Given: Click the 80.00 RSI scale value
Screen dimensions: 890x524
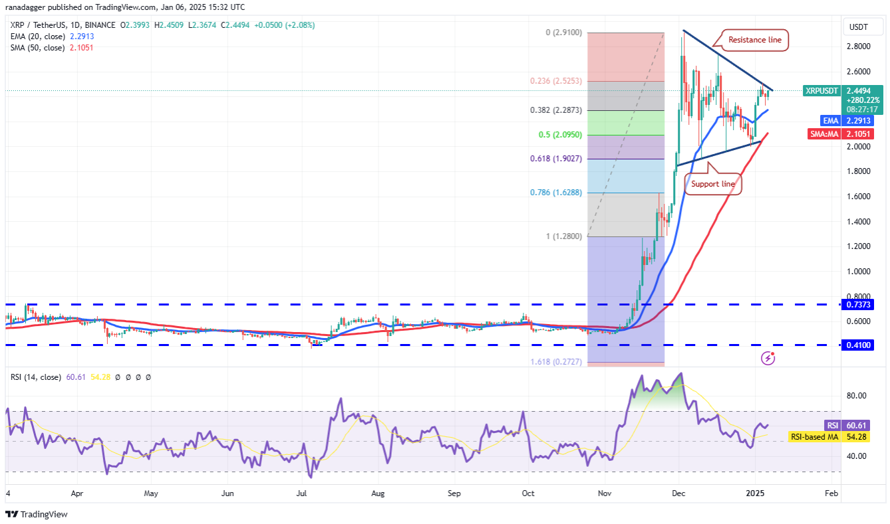Looking at the screenshot, I should point(857,396).
